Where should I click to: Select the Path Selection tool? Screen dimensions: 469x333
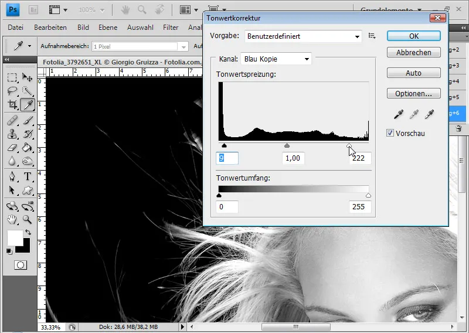12,190
